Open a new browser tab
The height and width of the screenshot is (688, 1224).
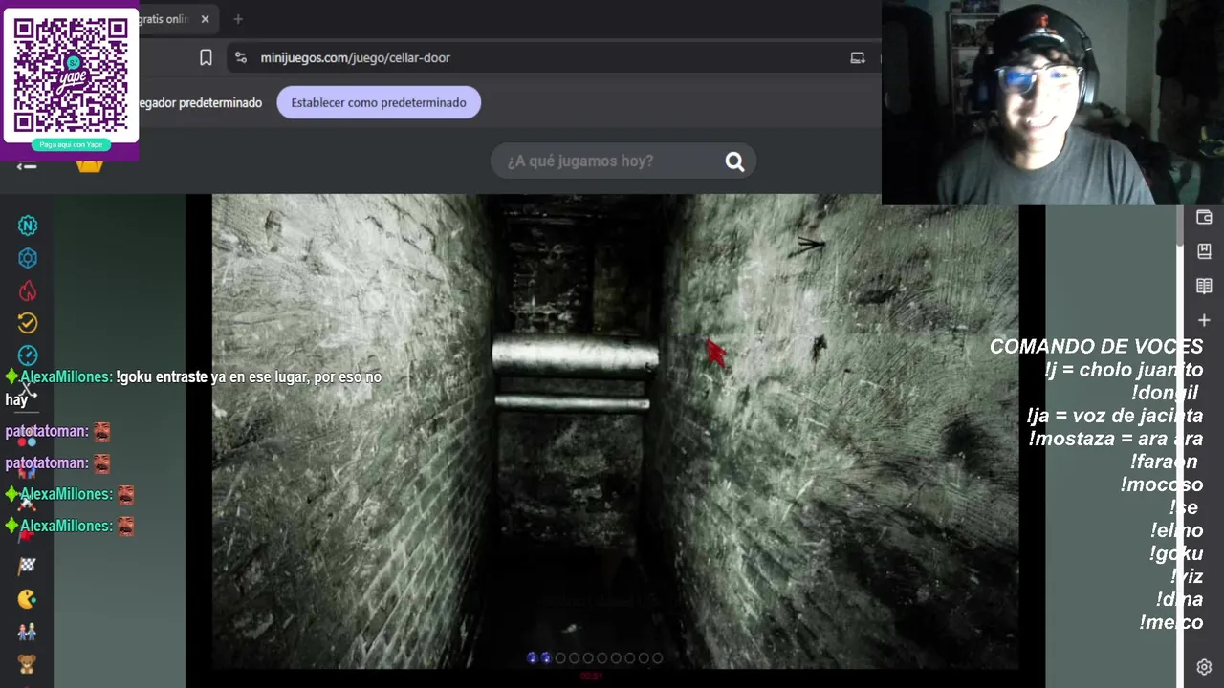click(x=238, y=19)
